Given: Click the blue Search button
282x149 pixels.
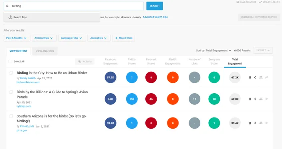Looking at the screenshot, I should tap(155, 6).
